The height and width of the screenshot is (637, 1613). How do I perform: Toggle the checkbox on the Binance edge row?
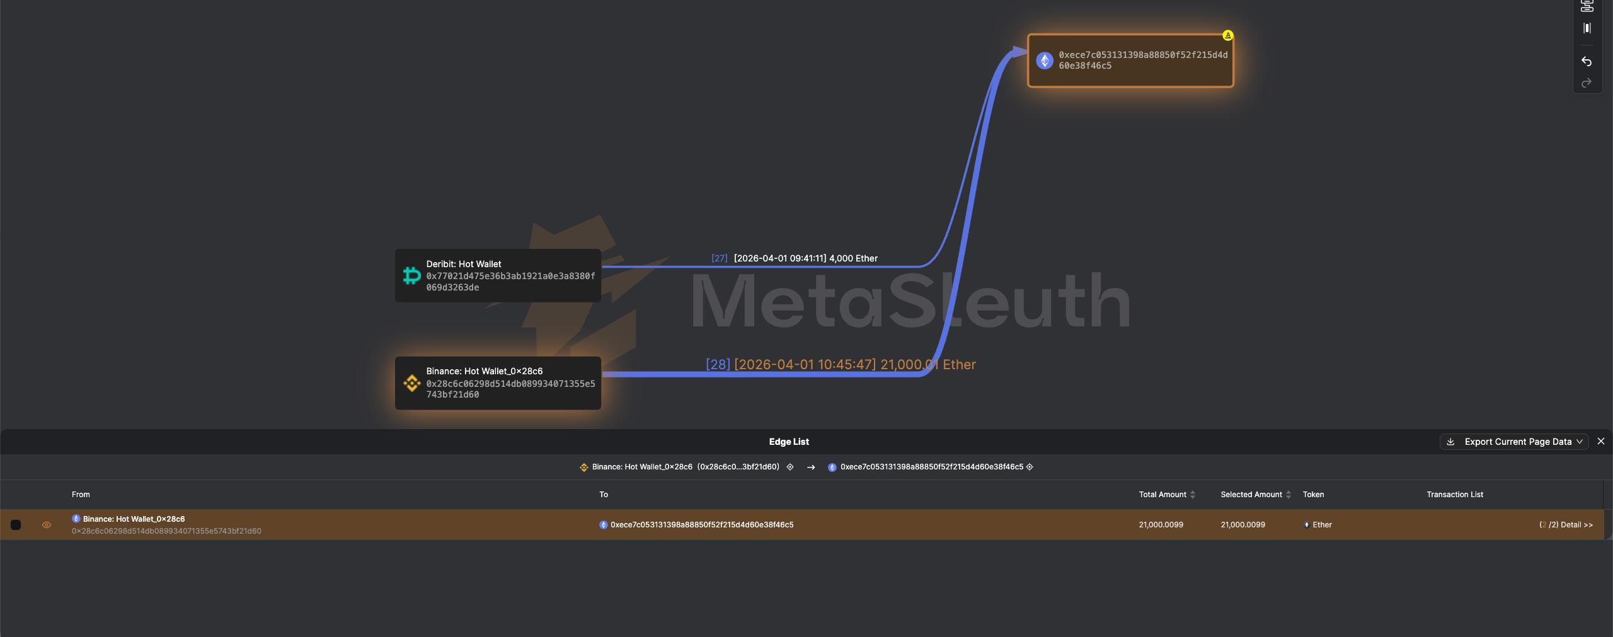point(16,525)
